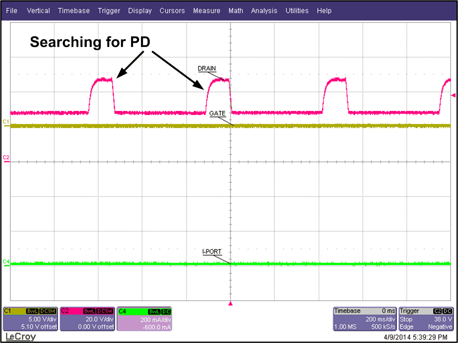Open the Measure menu
This screenshot has width=458, height=343.
[206, 10]
